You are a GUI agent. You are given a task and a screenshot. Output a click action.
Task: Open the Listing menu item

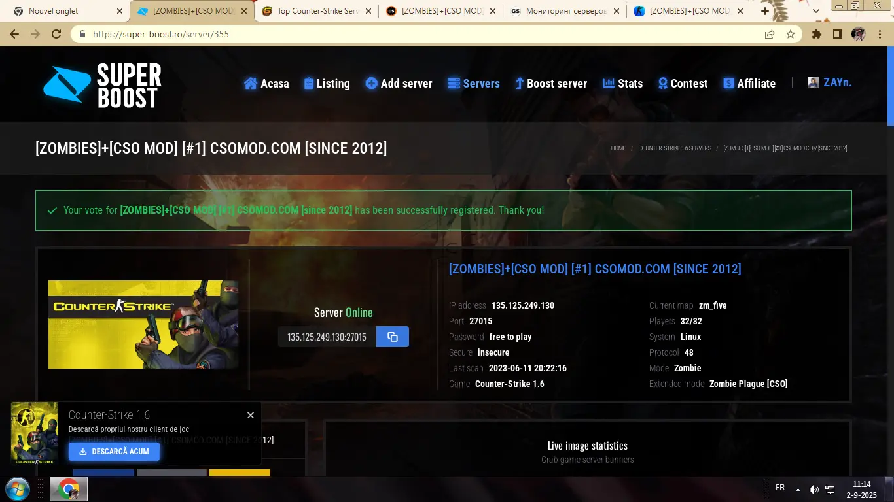tap(327, 84)
